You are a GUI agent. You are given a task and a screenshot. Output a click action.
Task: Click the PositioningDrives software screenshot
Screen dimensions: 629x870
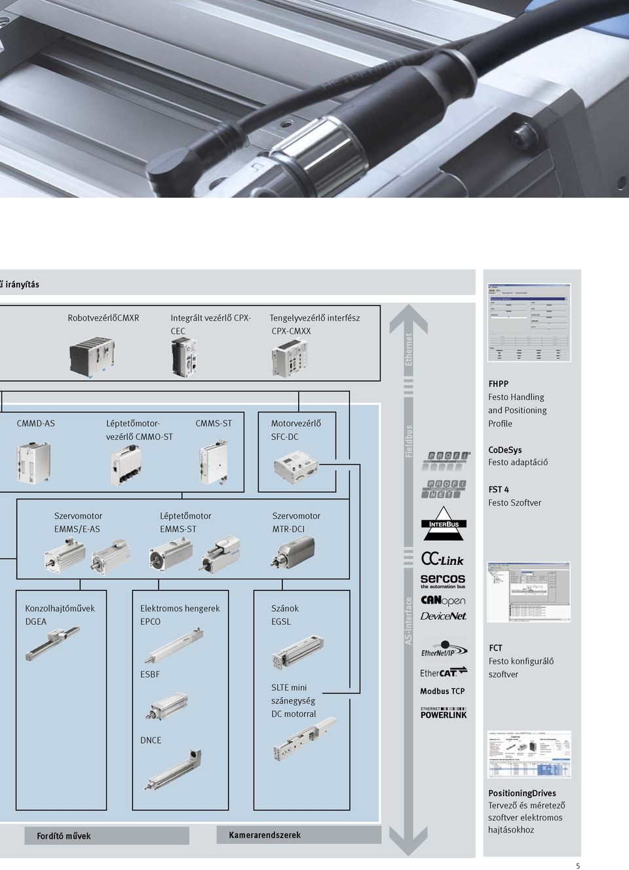(x=529, y=755)
